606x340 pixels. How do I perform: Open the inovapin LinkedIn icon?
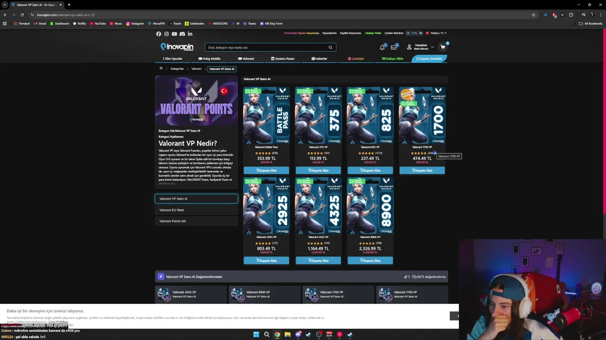(x=190, y=34)
